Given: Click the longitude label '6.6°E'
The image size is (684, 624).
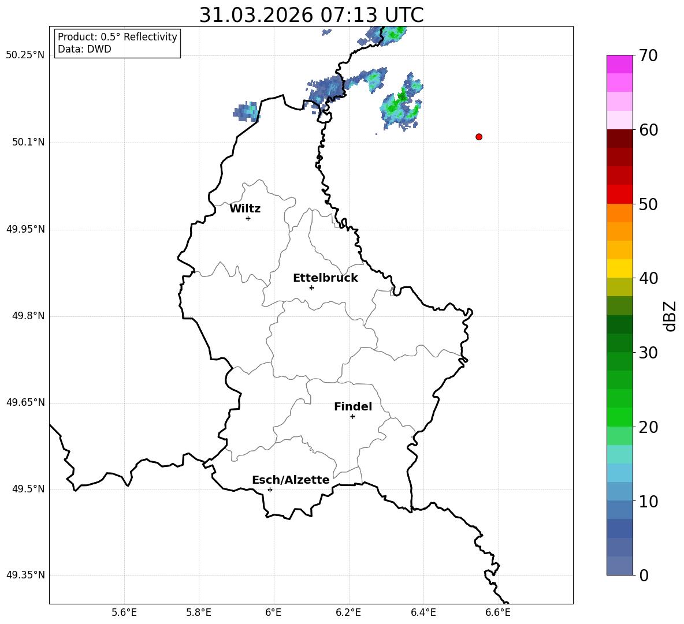Looking at the screenshot, I should [x=498, y=612].
